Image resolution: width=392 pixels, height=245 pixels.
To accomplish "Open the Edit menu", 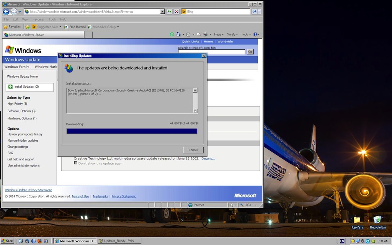I will (x=15, y=19).
